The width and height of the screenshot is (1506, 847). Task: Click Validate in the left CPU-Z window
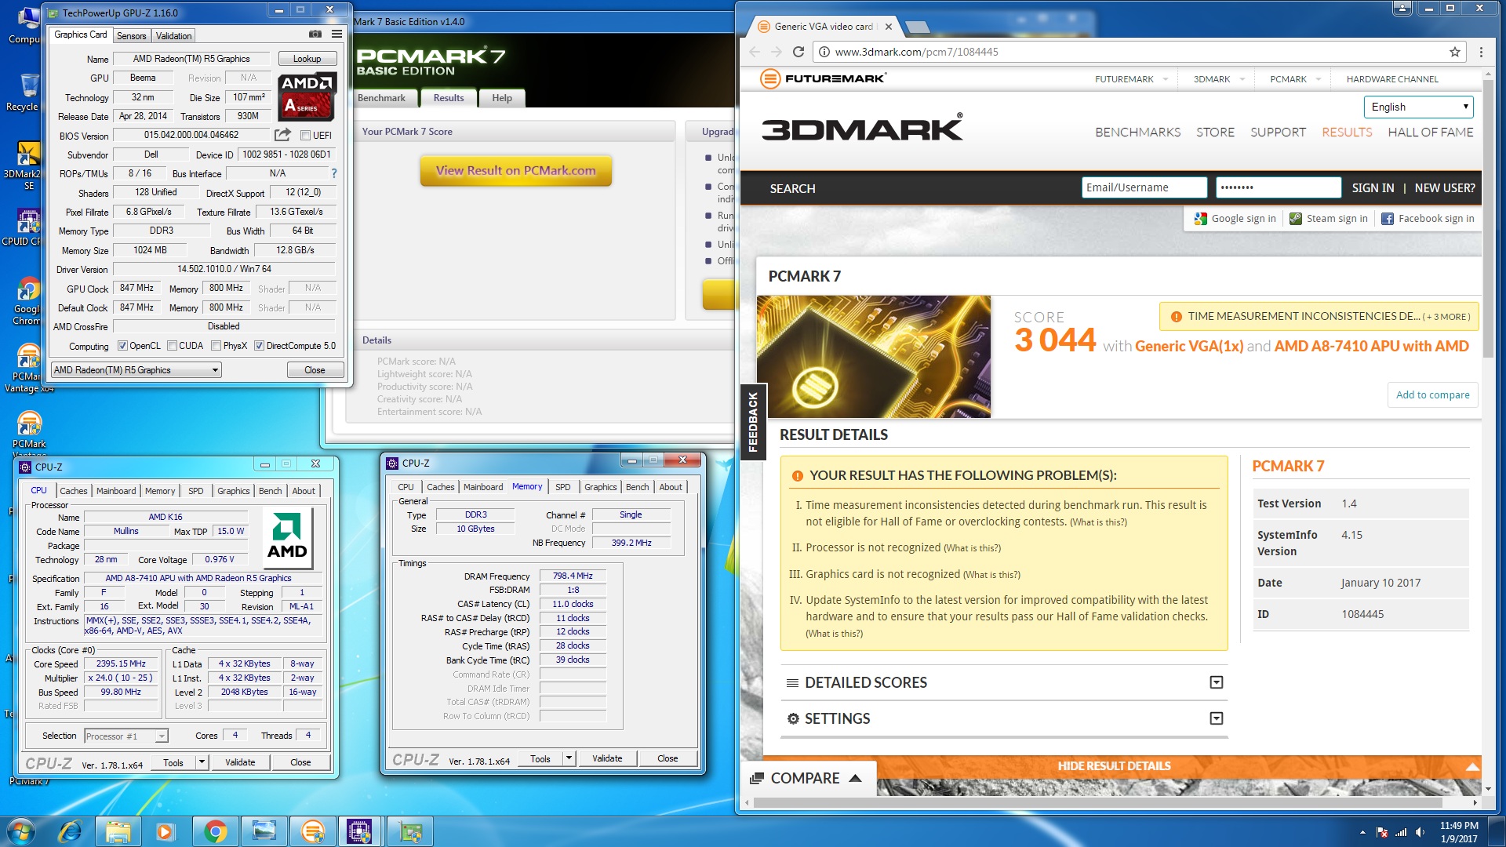click(240, 762)
